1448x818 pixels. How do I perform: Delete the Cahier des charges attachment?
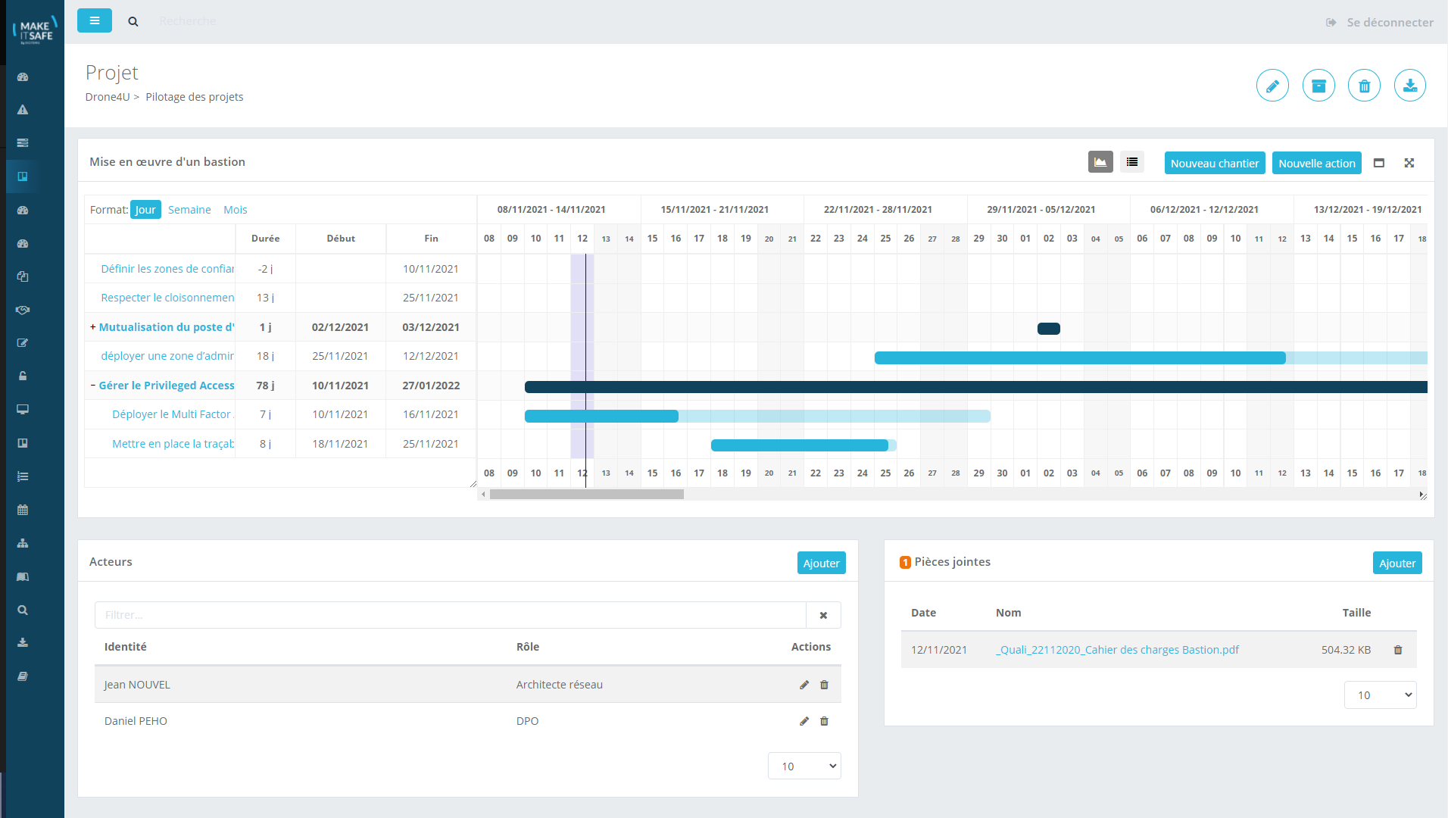point(1398,650)
